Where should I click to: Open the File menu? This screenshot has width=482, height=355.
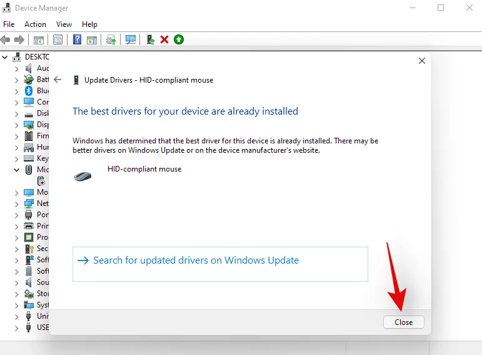tap(9, 24)
